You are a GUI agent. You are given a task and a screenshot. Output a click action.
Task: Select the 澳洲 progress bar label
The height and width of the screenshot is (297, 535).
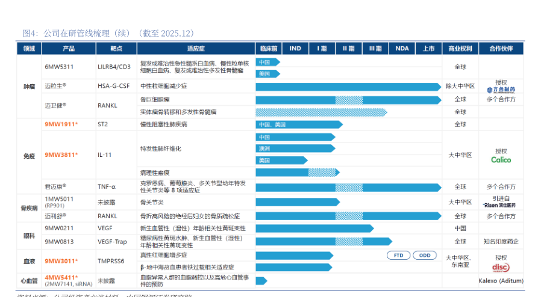point(264,148)
